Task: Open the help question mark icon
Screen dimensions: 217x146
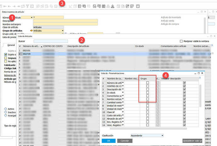Action: pos(137,6)
